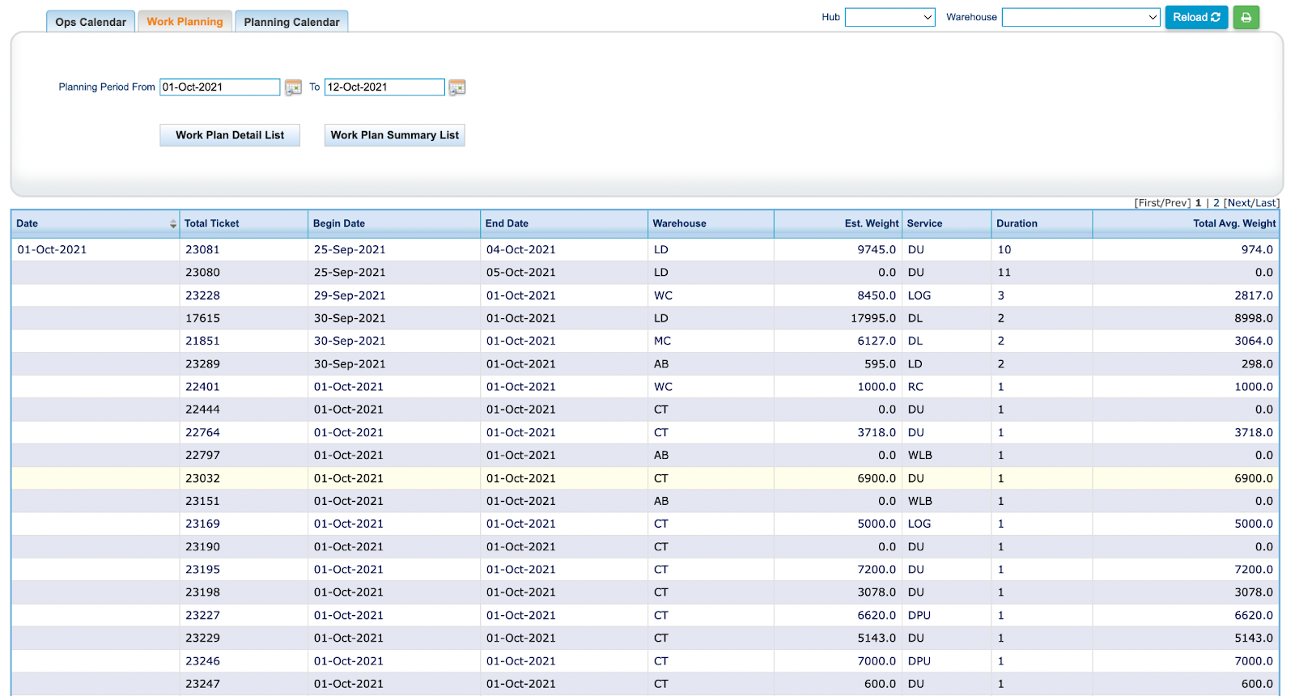Screen dimensions: 1295x696
Task: Select ticket 23198
Action: coord(202,592)
